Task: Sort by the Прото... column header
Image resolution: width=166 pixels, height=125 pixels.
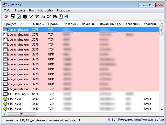Action: pyautogui.click(x=54, y=24)
